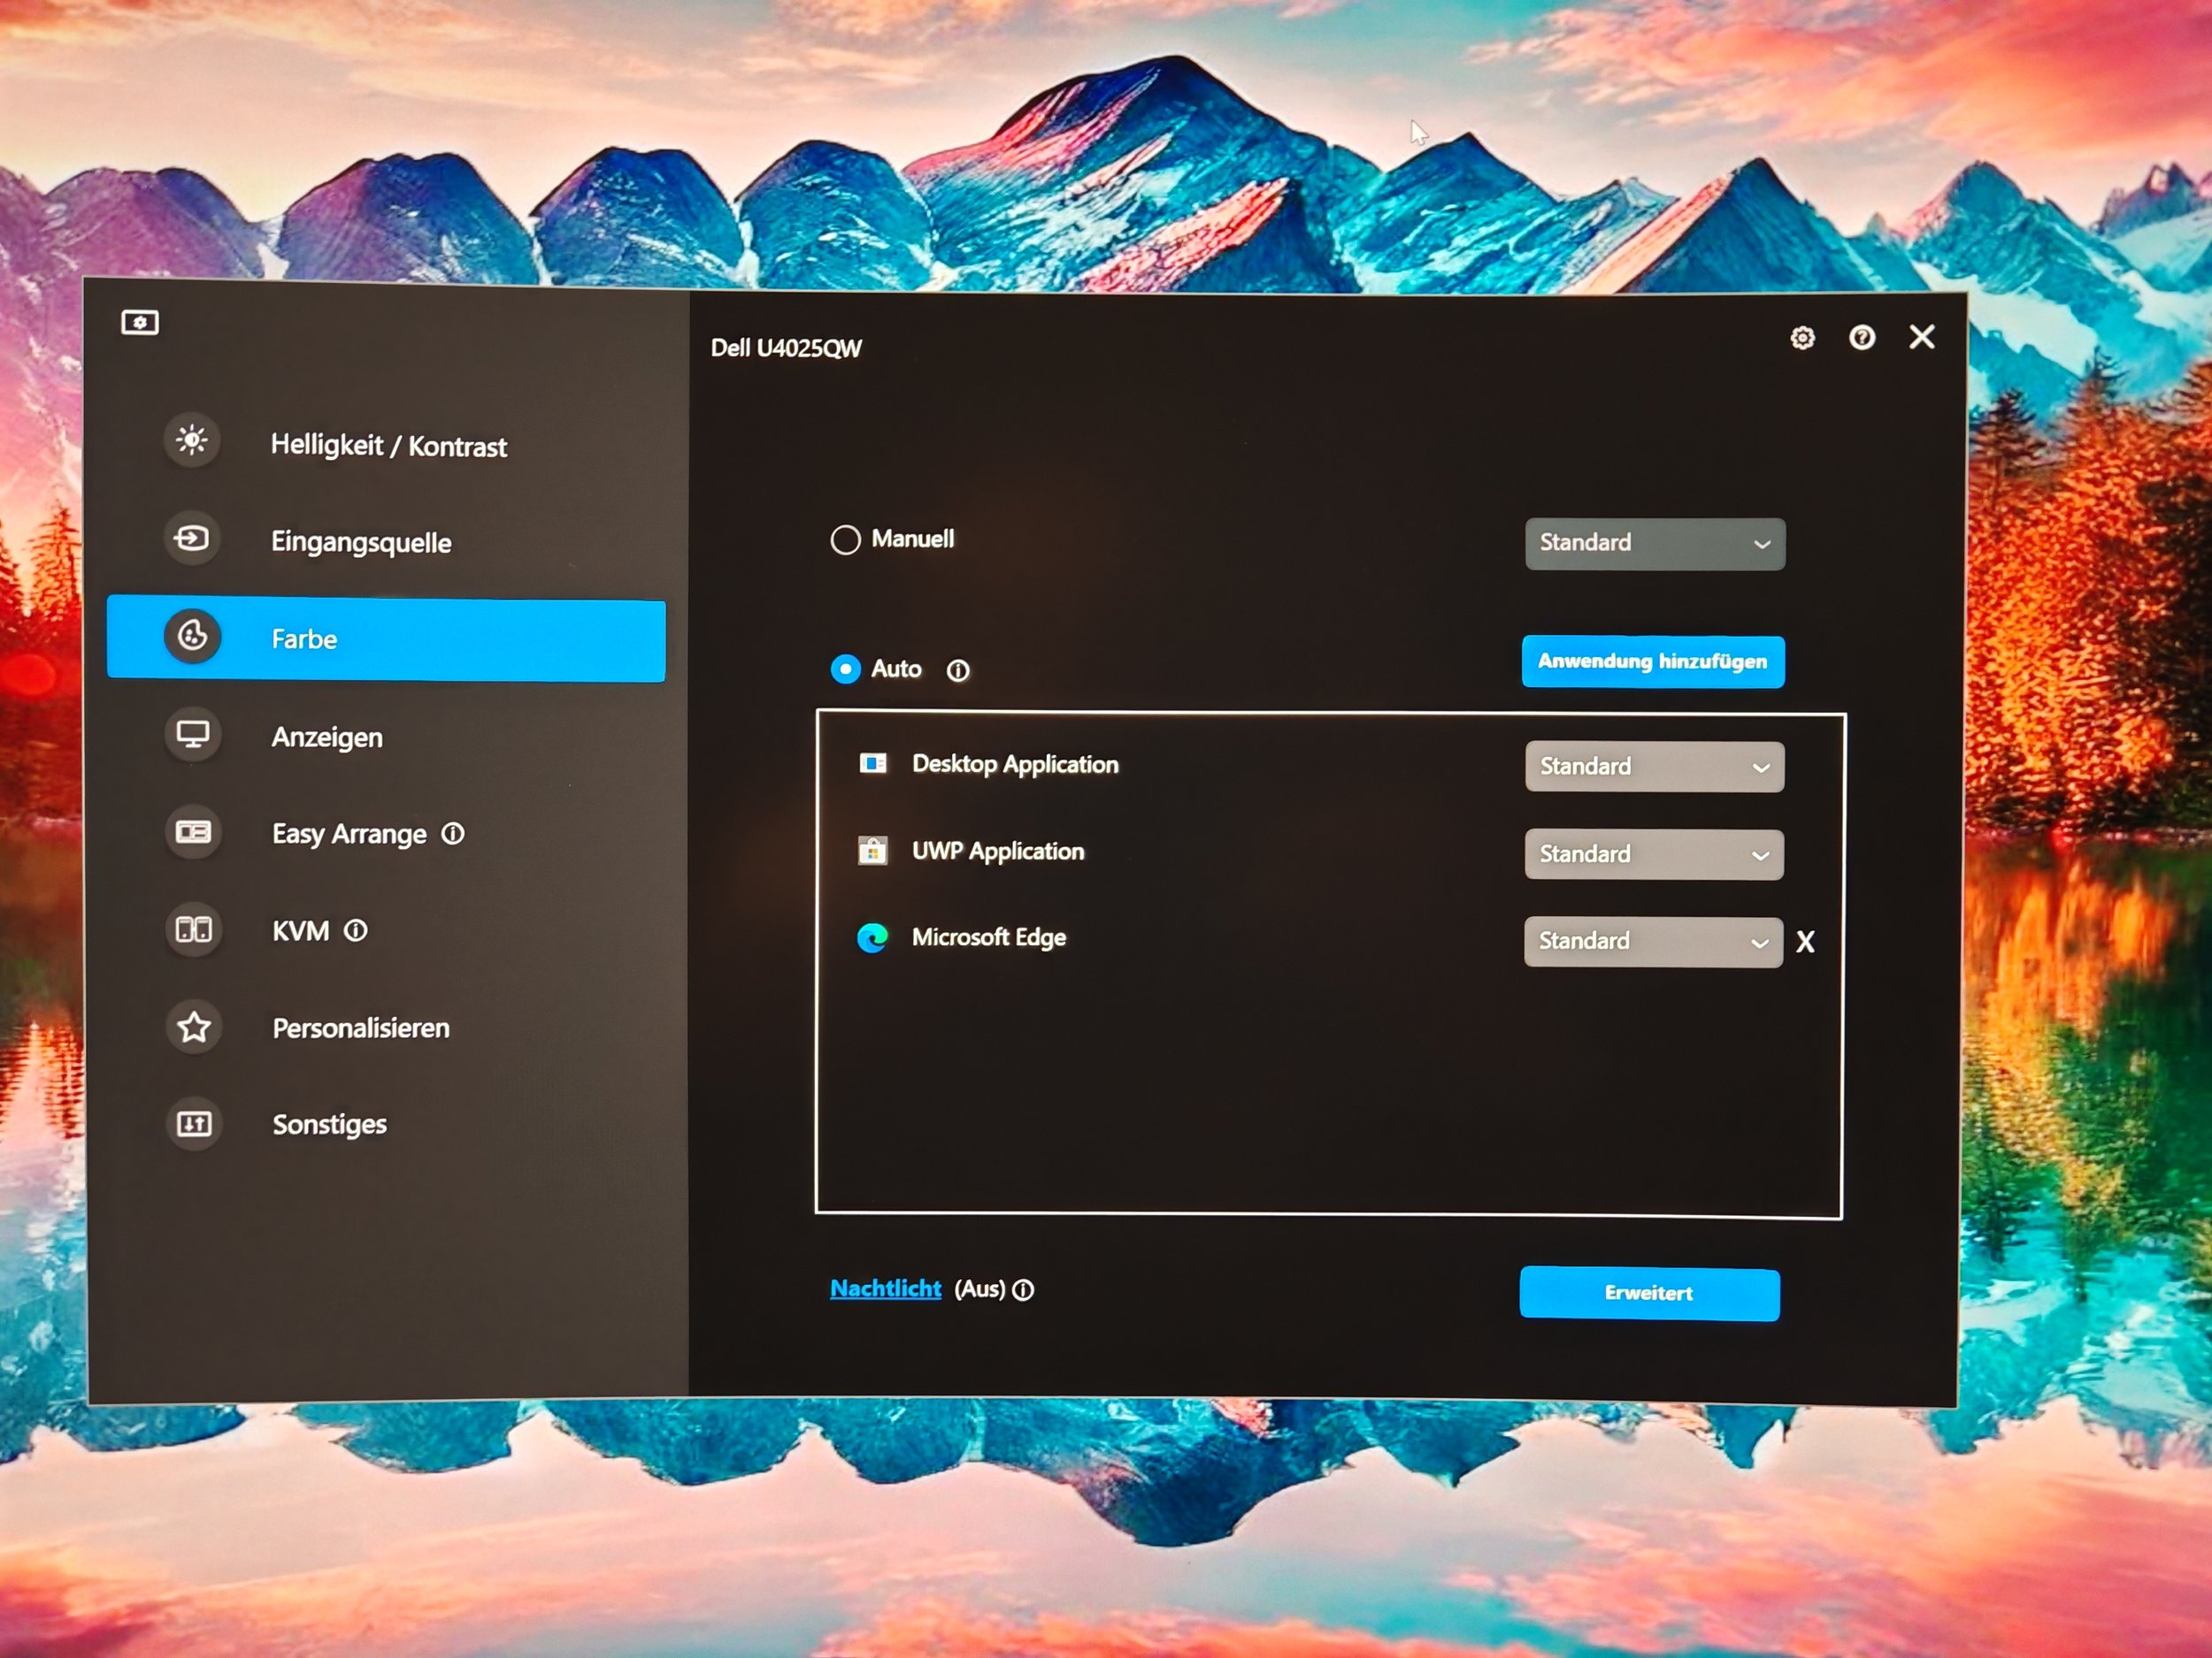Click the Microsoft Edge app icon
The width and height of the screenshot is (2212, 1658).
(x=872, y=937)
